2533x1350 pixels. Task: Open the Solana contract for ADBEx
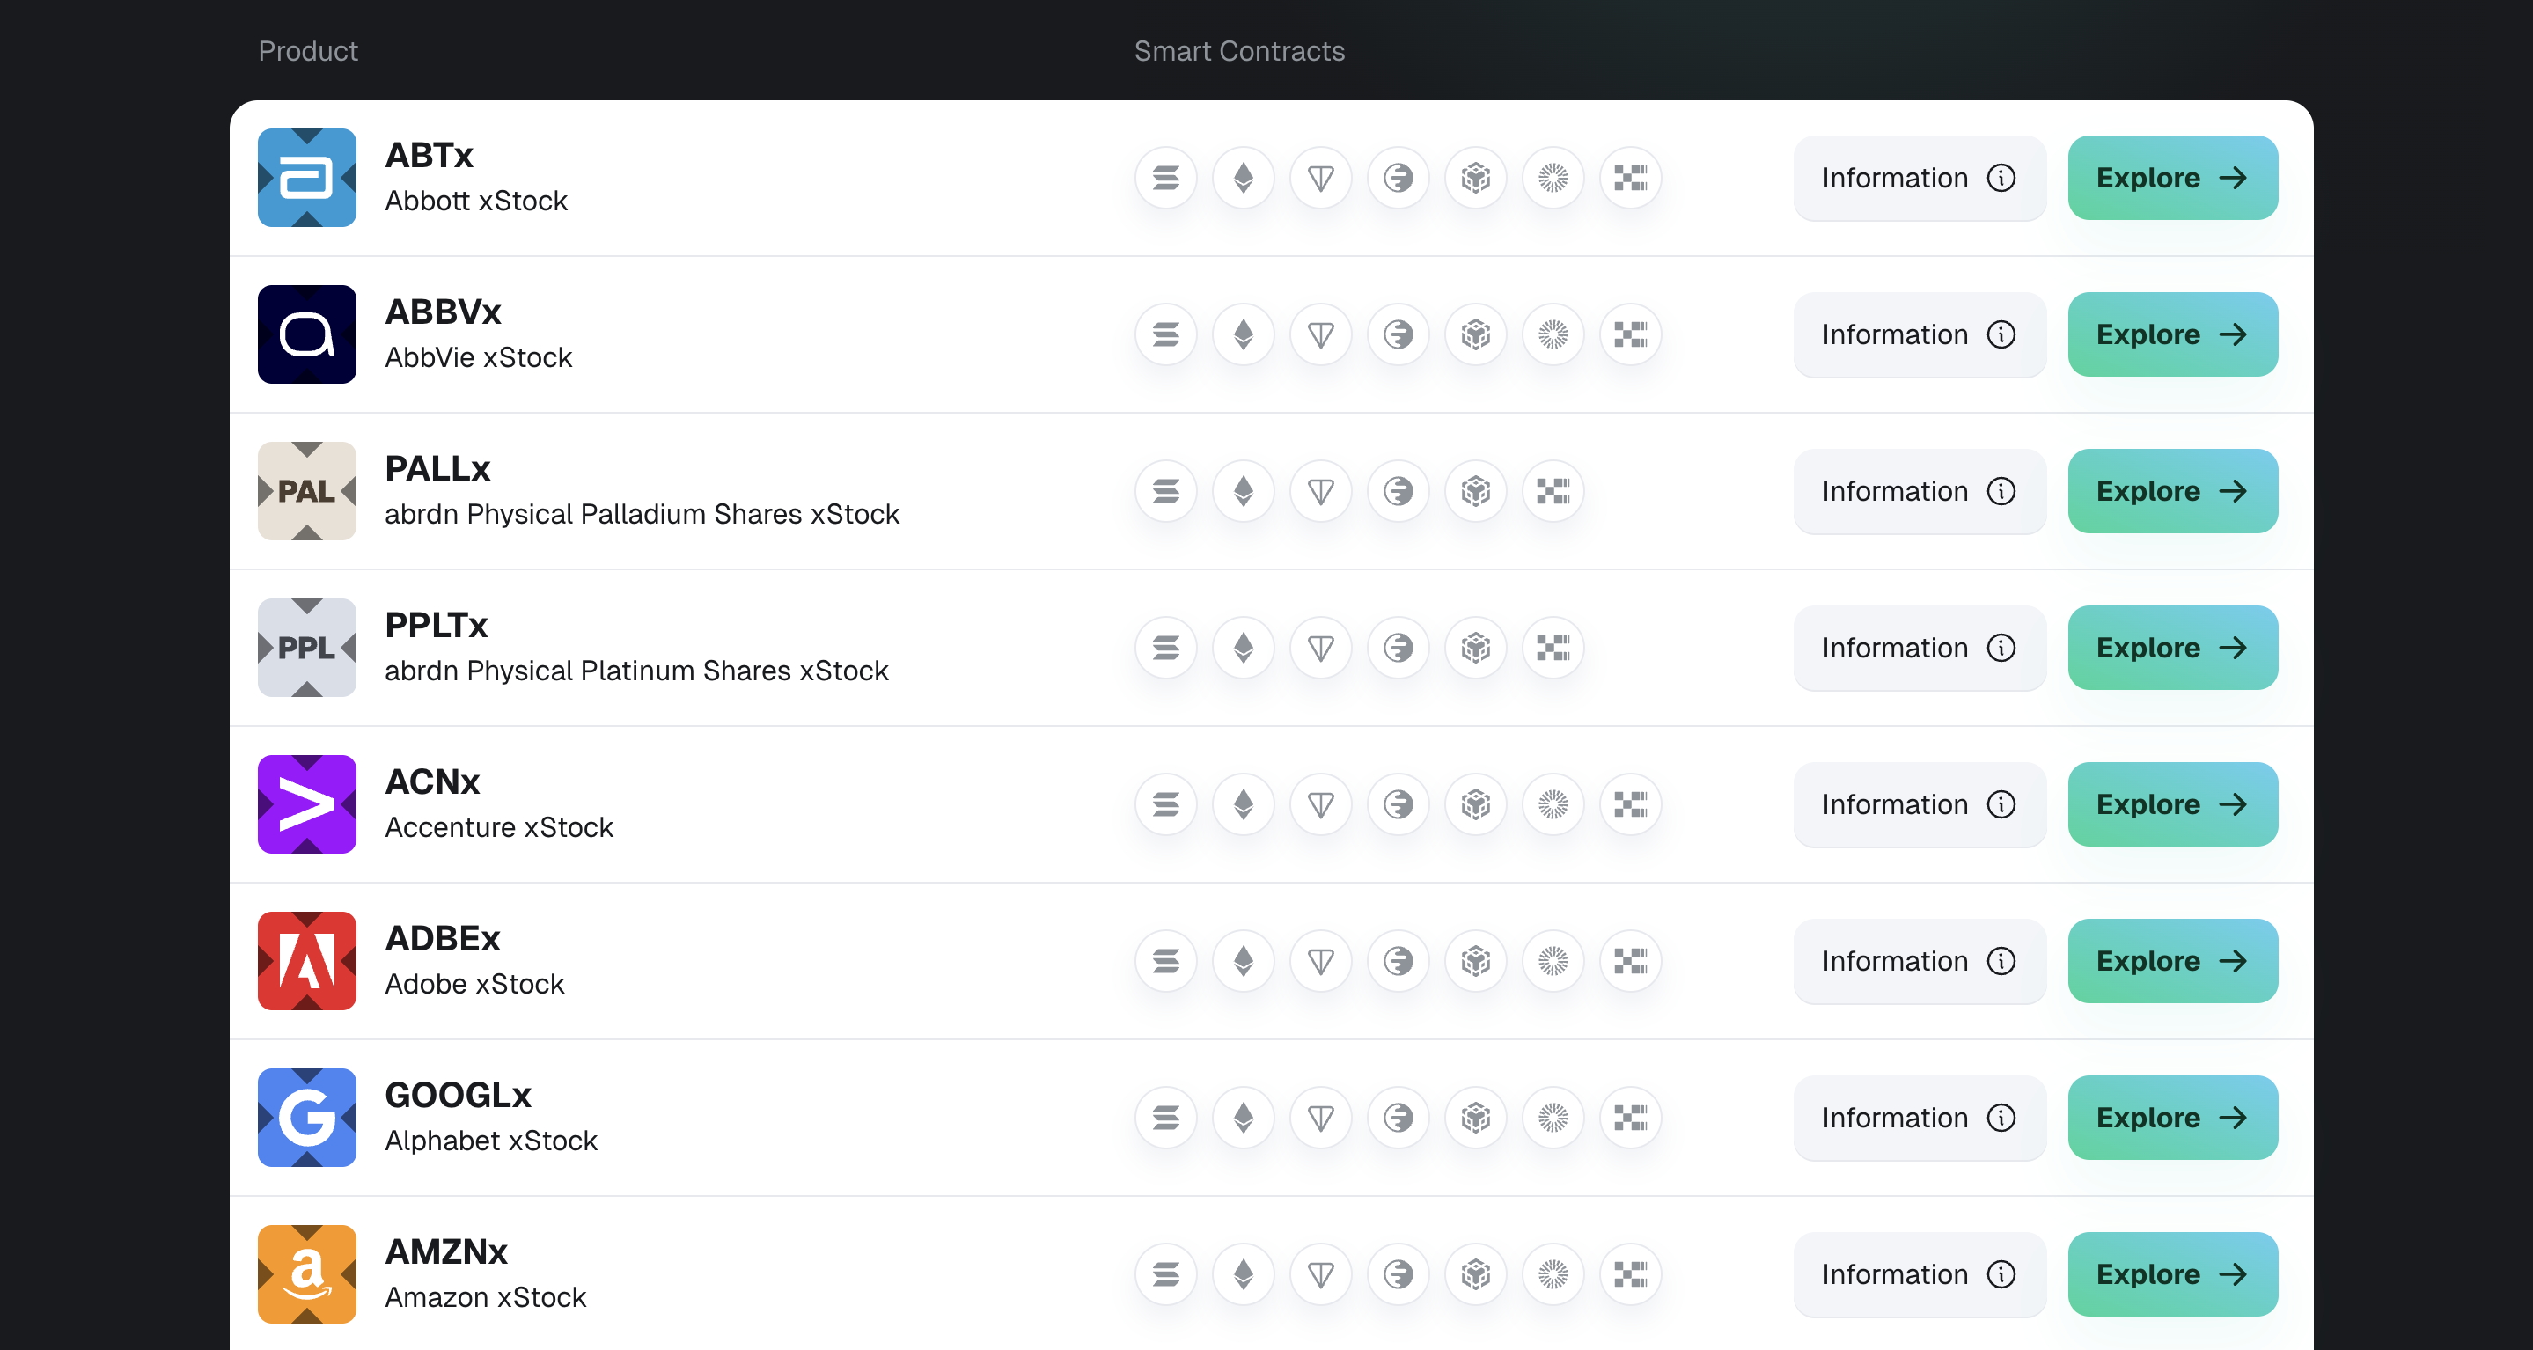[1166, 961]
